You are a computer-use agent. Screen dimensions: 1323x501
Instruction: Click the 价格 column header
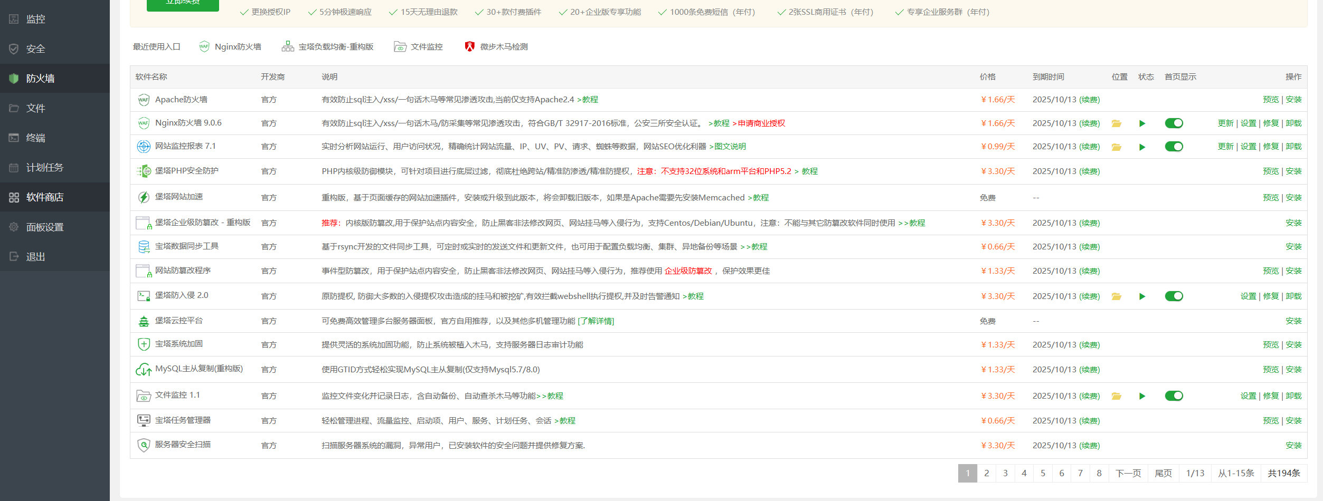click(x=988, y=77)
